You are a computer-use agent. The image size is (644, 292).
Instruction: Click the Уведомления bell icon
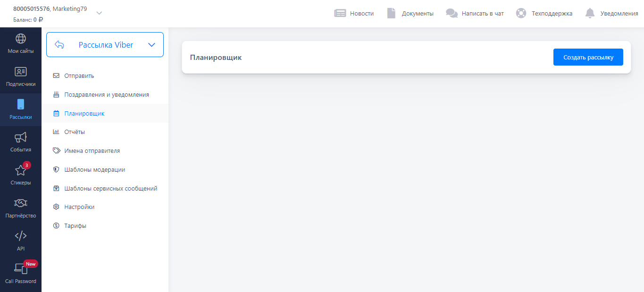[590, 13]
